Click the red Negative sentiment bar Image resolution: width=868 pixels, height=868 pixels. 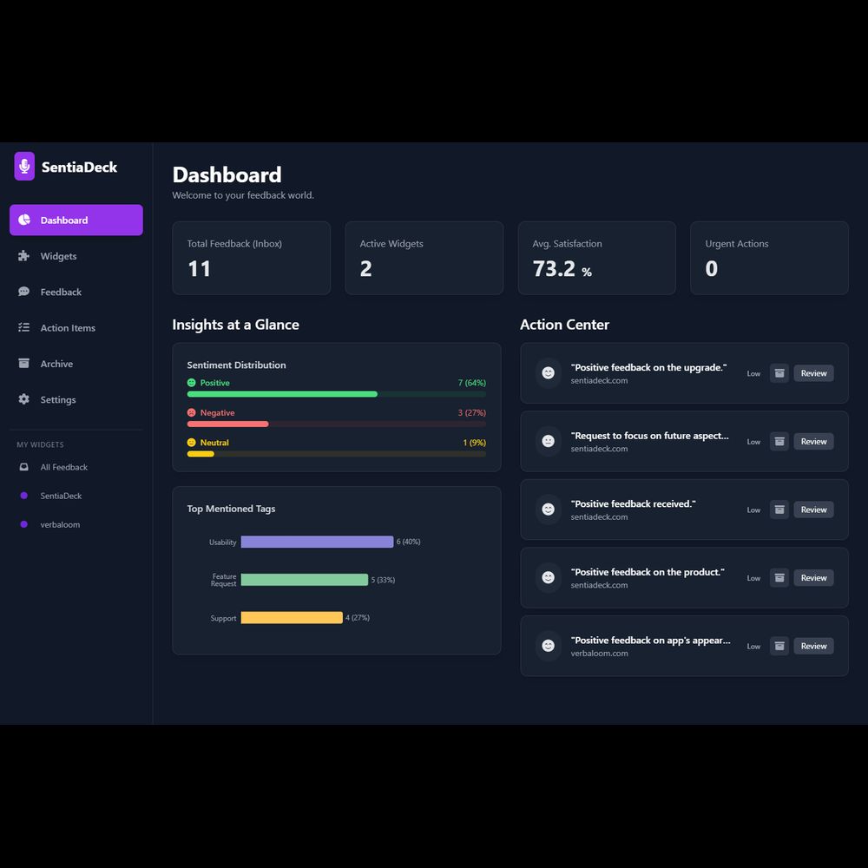(228, 424)
